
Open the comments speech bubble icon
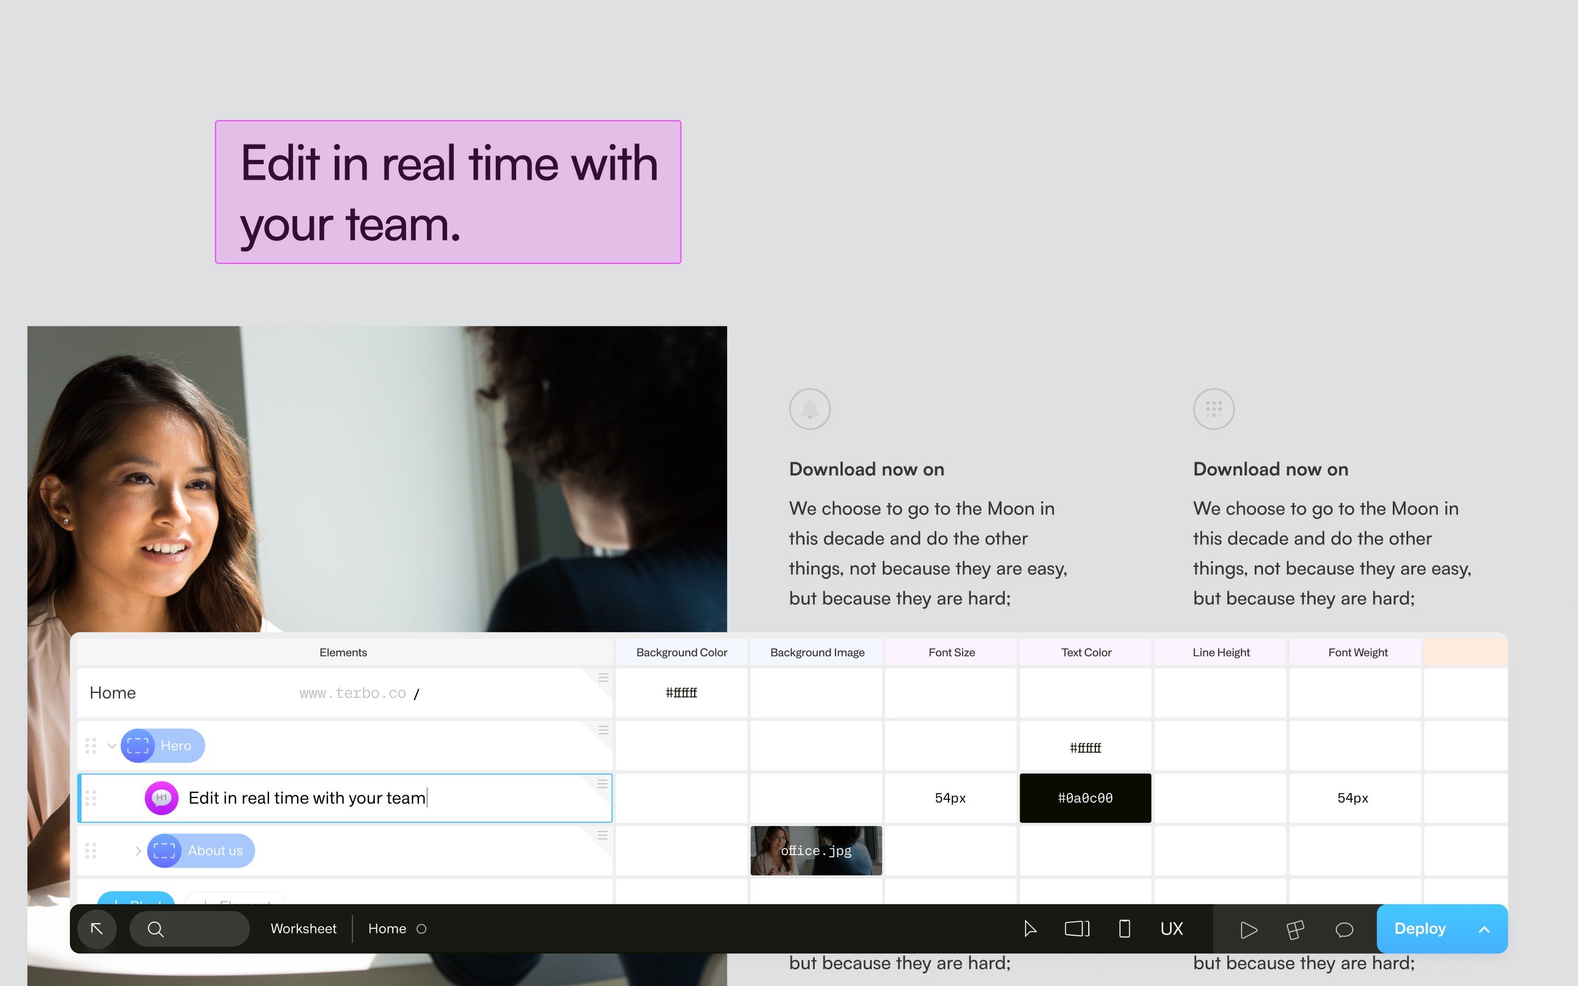[1344, 929]
